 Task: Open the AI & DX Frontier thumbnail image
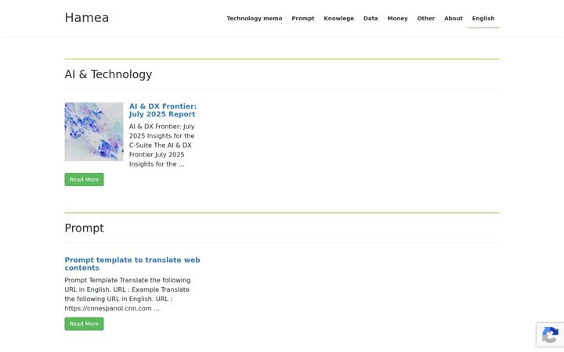(x=94, y=132)
